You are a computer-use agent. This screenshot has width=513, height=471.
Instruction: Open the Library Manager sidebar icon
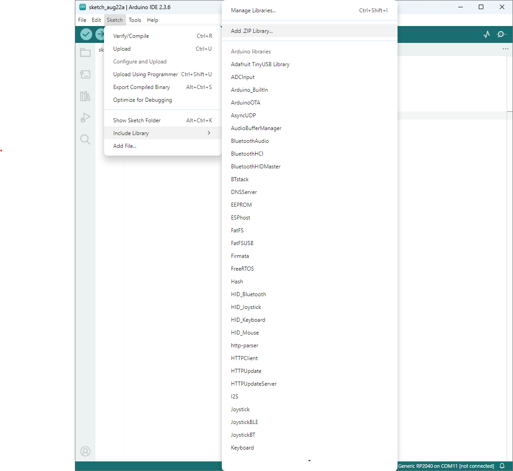[x=85, y=96]
